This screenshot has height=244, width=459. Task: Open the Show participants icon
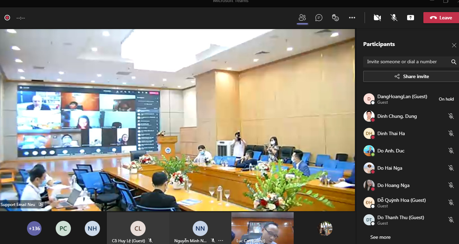[302, 18]
